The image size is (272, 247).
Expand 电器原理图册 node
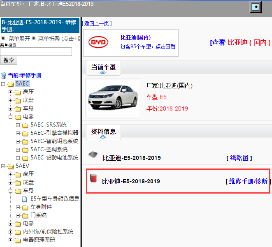pos(10,240)
